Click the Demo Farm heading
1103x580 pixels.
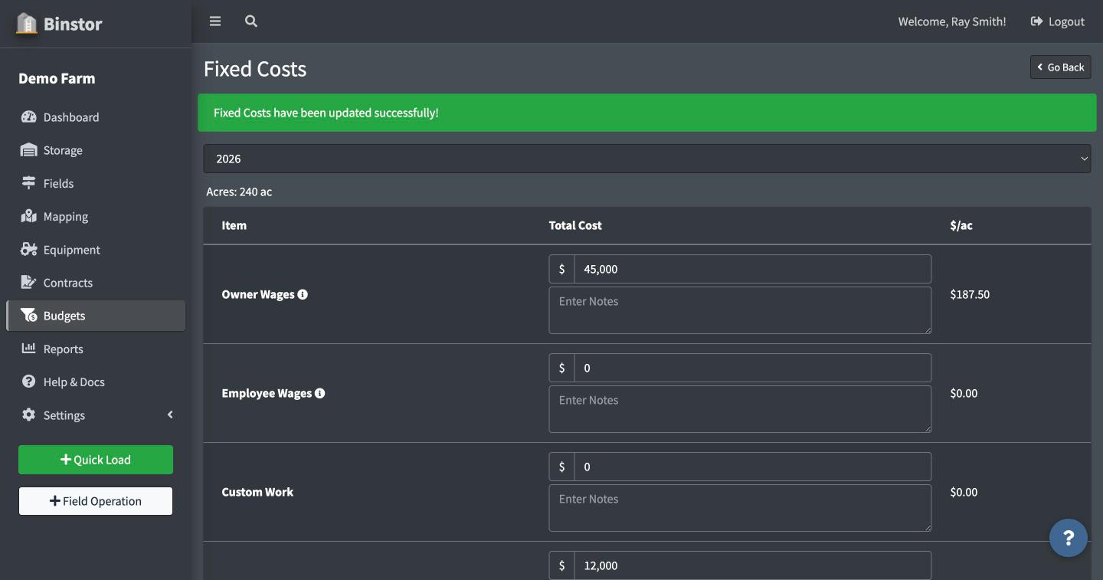click(x=57, y=78)
